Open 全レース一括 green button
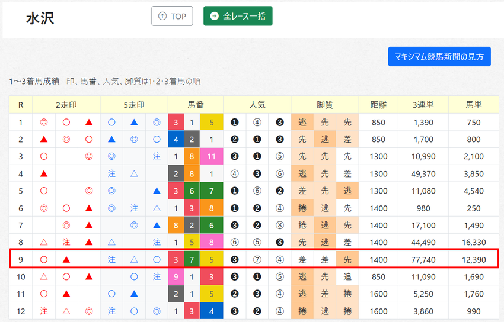Image resolution: width=504 pixels, height=322 pixels. pos(238,16)
